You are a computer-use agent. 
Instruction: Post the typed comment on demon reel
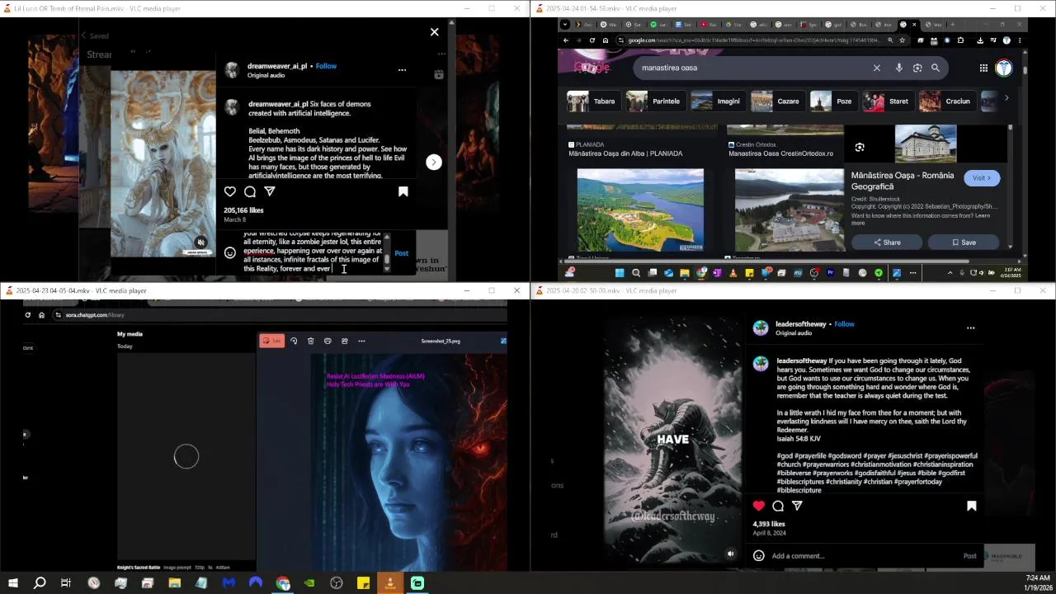(x=401, y=253)
